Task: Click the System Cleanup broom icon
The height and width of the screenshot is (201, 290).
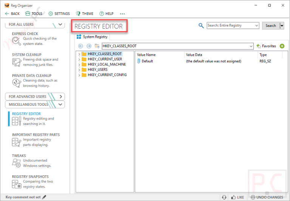Action: click(17, 62)
